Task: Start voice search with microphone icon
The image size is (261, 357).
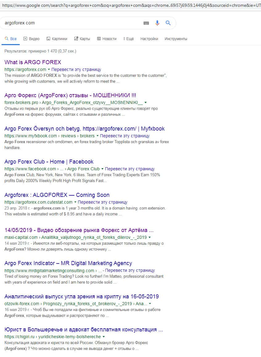Action: tap(157, 23)
